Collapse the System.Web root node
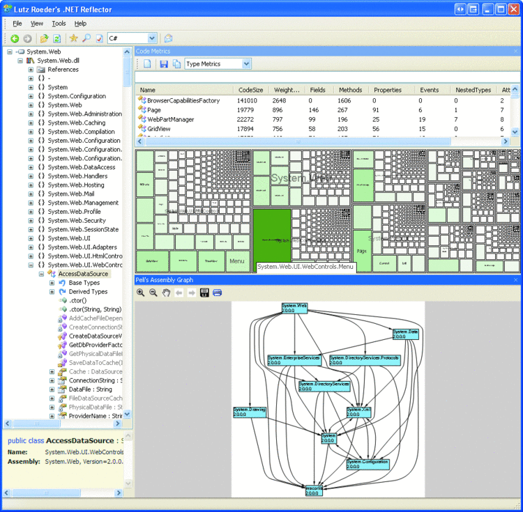Viewport: 523px width, 512px height. click(10, 52)
